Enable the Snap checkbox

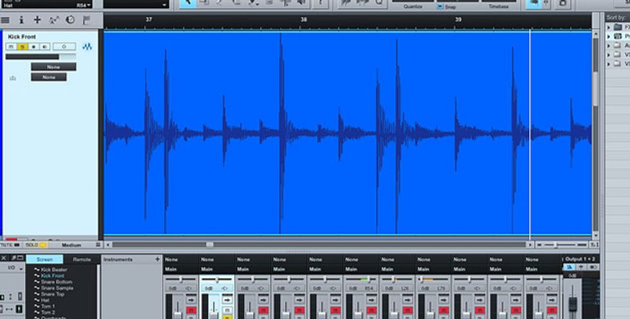(440, 6)
